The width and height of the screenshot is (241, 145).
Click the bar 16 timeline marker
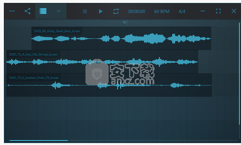coord(124,22)
